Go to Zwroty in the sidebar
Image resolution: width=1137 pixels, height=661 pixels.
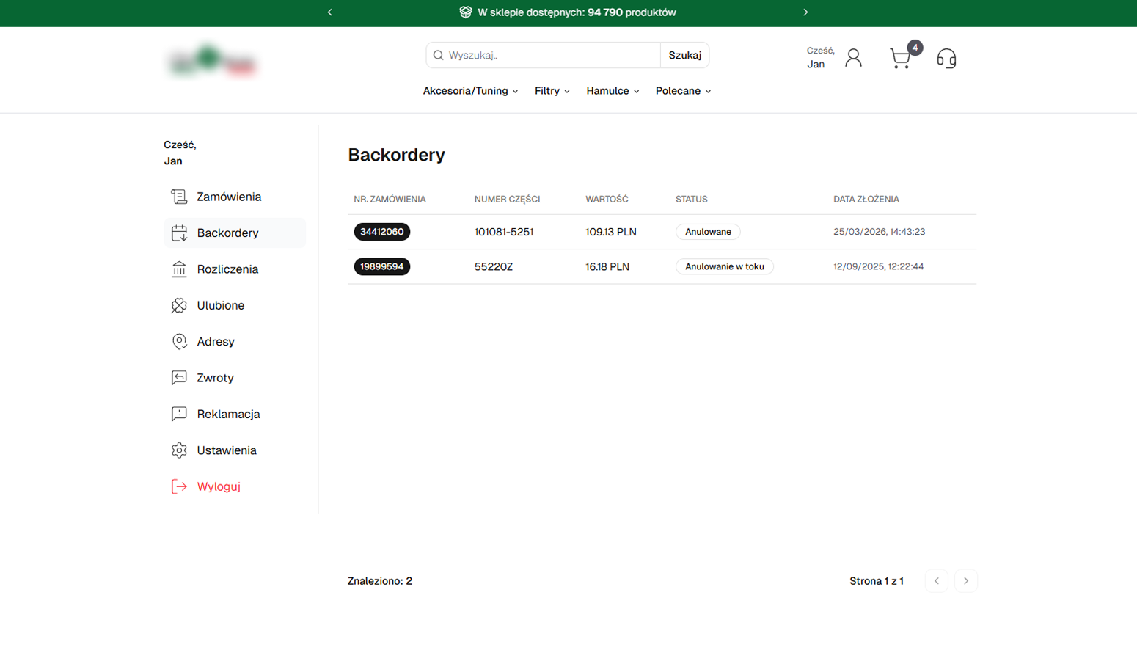215,378
